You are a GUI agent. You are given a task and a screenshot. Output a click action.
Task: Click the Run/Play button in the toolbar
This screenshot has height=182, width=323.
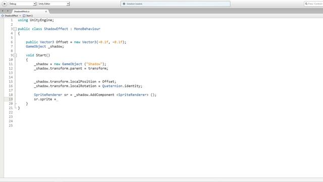pyautogui.click(x=5, y=4)
